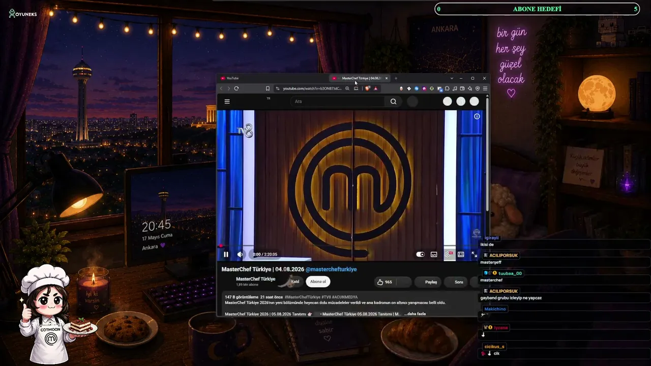Open a new browser tab
The height and width of the screenshot is (366, 651).
pyautogui.click(x=396, y=78)
